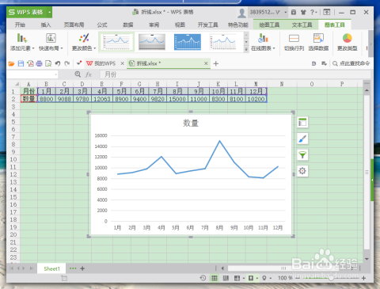Screen dimensions: 380x289
Task: Click the Chart Styles brush button
Action: pos(302,139)
